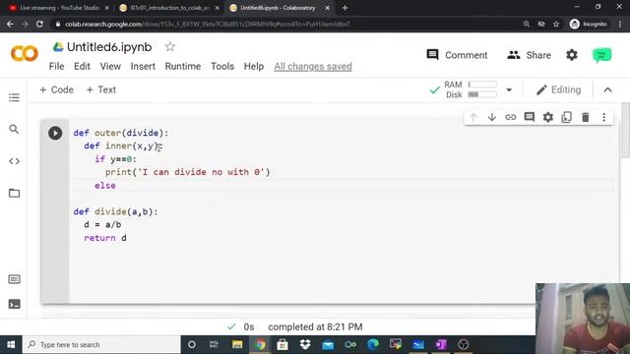Screen dimensions: 630x354
Task: Open the Runtime menu
Action: pyautogui.click(x=183, y=66)
